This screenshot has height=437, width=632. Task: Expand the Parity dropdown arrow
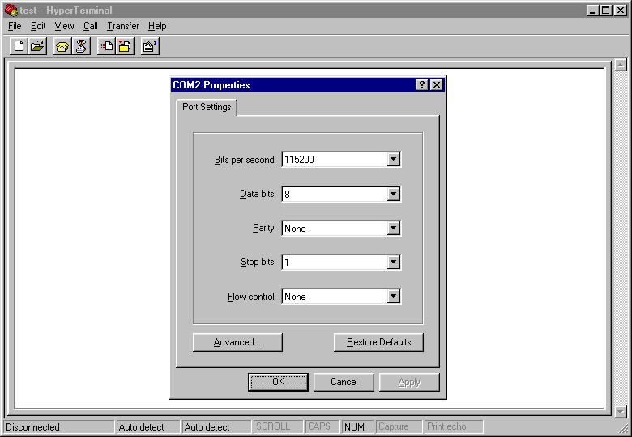point(394,228)
